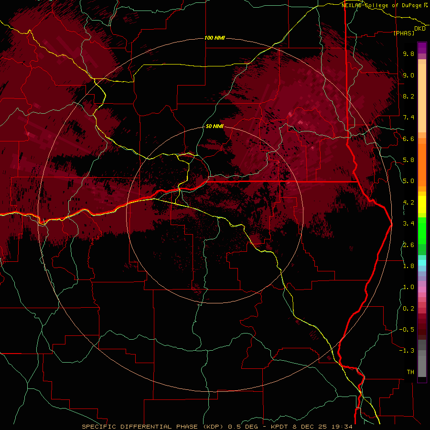430x430 pixels.
Task: Click the 3.4 scale value
Action: click(x=408, y=224)
